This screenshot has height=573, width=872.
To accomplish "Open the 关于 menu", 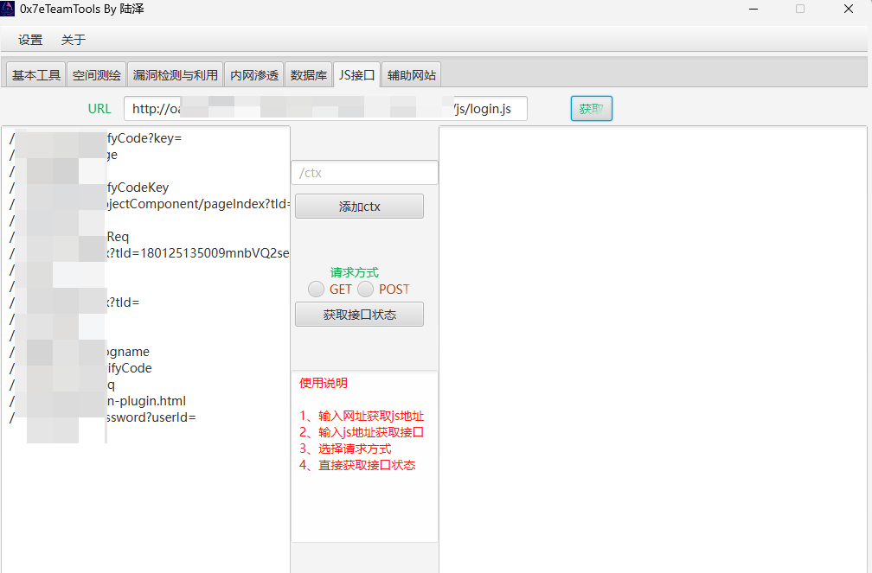I will (x=74, y=40).
